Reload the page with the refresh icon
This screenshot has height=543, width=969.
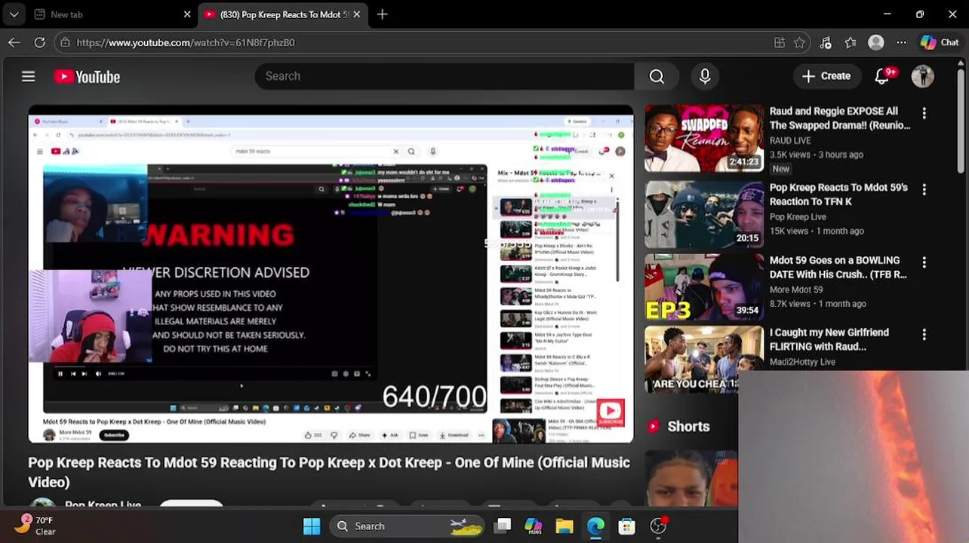[x=40, y=42]
